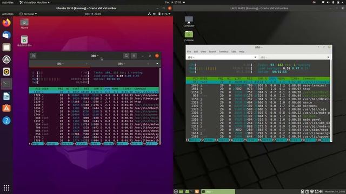Click the volume icon in Mint panel tray
The height and width of the screenshot is (194, 346).
[x=321, y=192]
